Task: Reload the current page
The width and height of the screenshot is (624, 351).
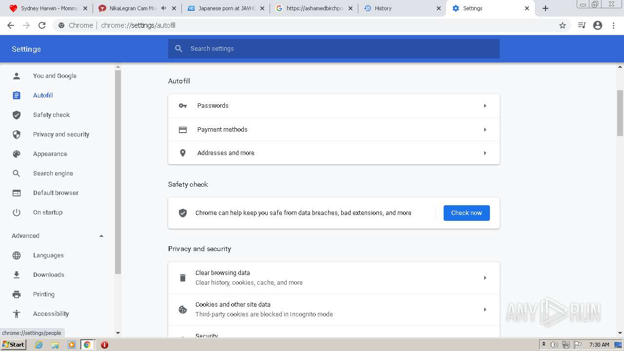Action: tap(42, 25)
